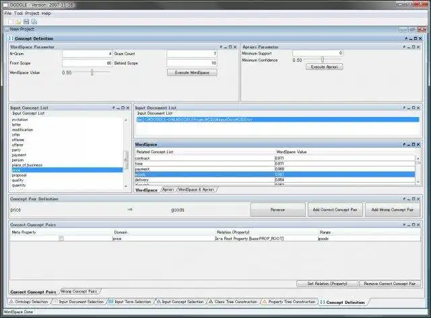Maximize the WordSpace Parameter panel
Screen dimensions: 431x318
(x=230, y=47)
